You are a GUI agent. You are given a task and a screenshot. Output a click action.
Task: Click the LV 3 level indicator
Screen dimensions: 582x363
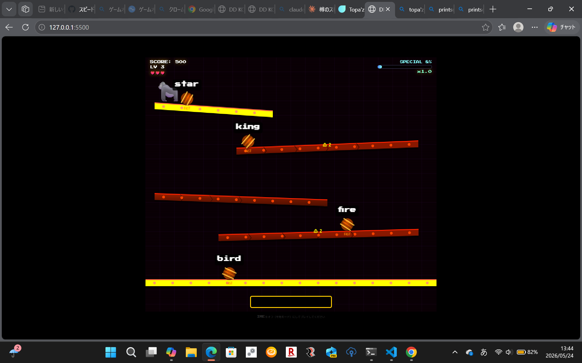(157, 67)
